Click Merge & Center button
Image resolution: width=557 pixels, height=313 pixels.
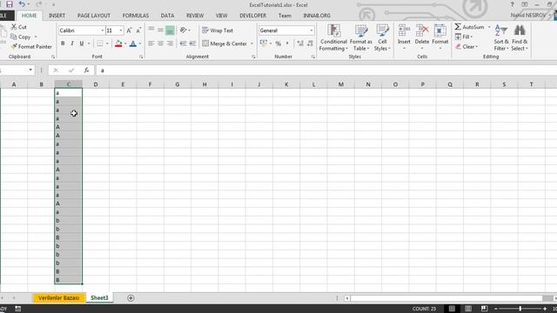coord(225,43)
